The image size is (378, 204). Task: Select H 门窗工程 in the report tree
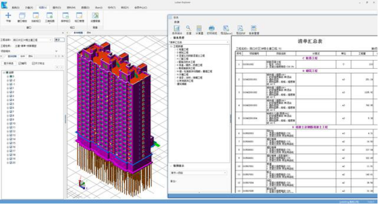183,59
